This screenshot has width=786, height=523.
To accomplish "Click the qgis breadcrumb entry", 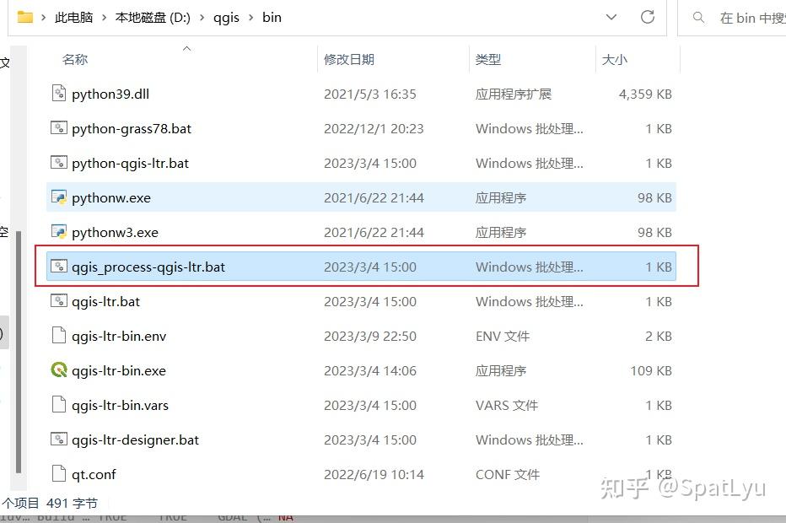I will tap(227, 17).
